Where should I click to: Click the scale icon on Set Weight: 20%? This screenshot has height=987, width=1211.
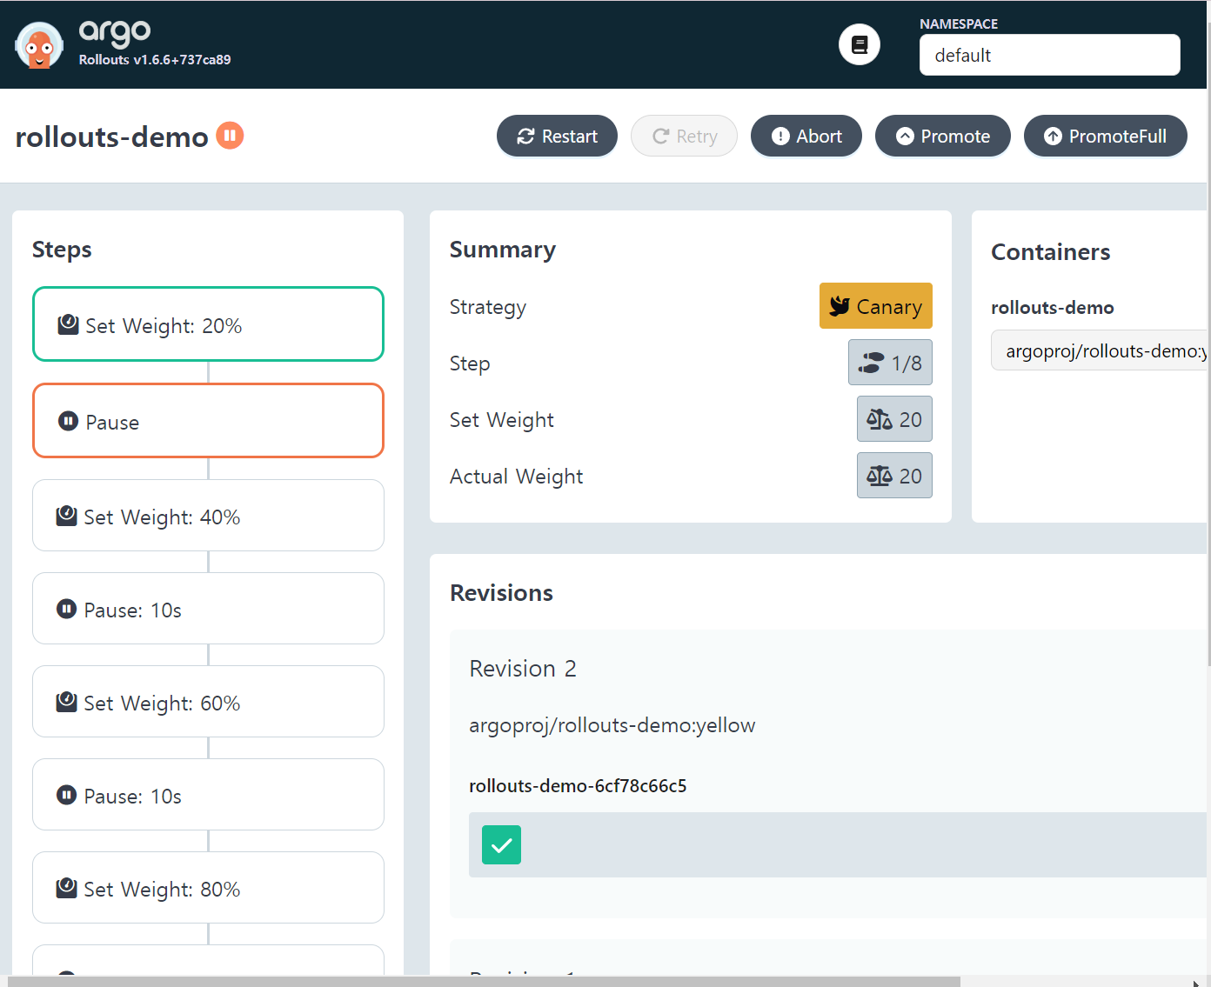(x=68, y=325)
